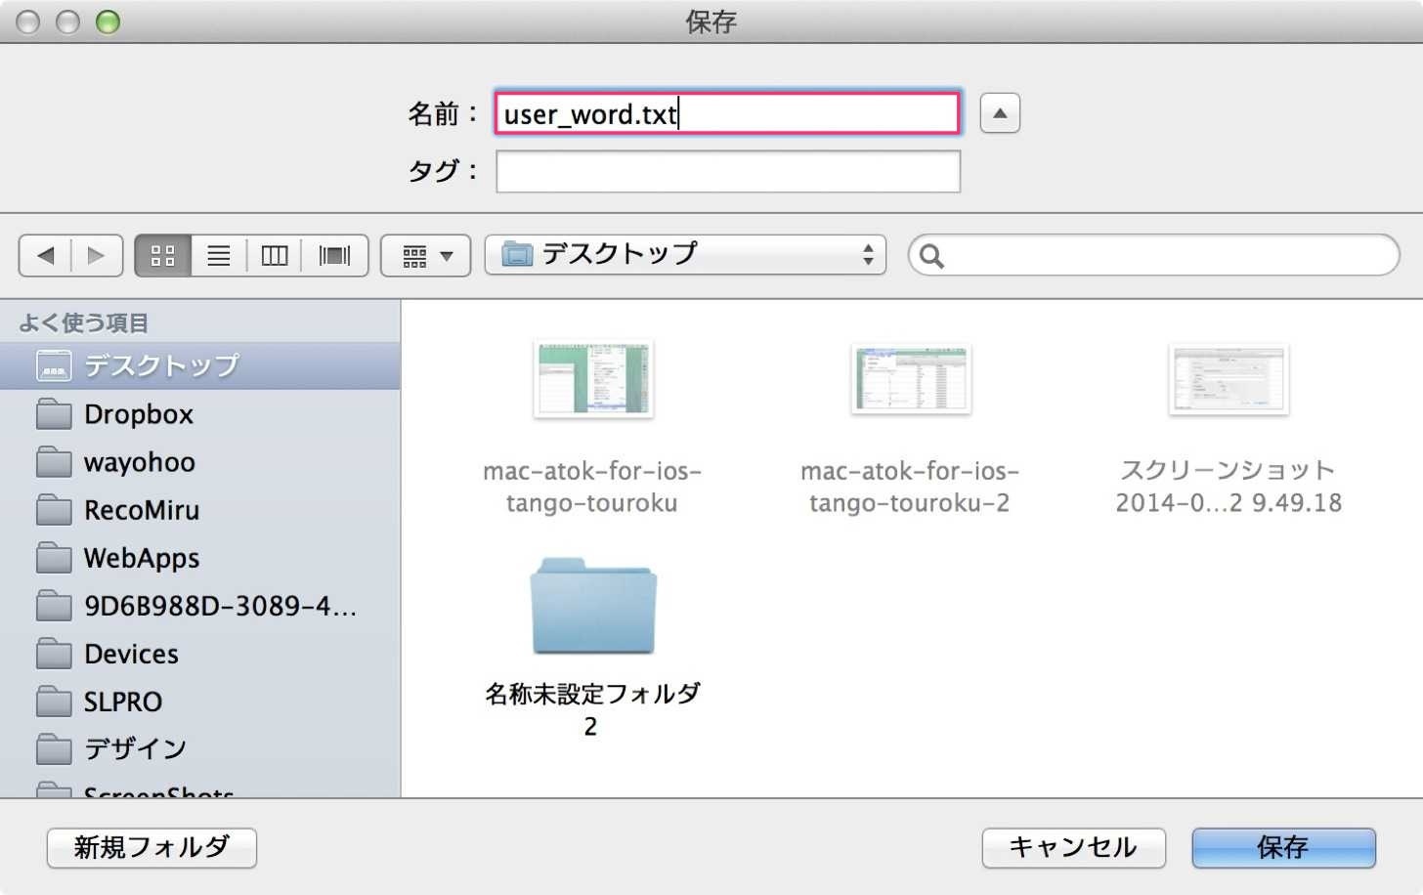Open the デスクトップ location popup
The width and height of the screenshot is (1423, 895).
pyautogui.click(x=685, y=255)
